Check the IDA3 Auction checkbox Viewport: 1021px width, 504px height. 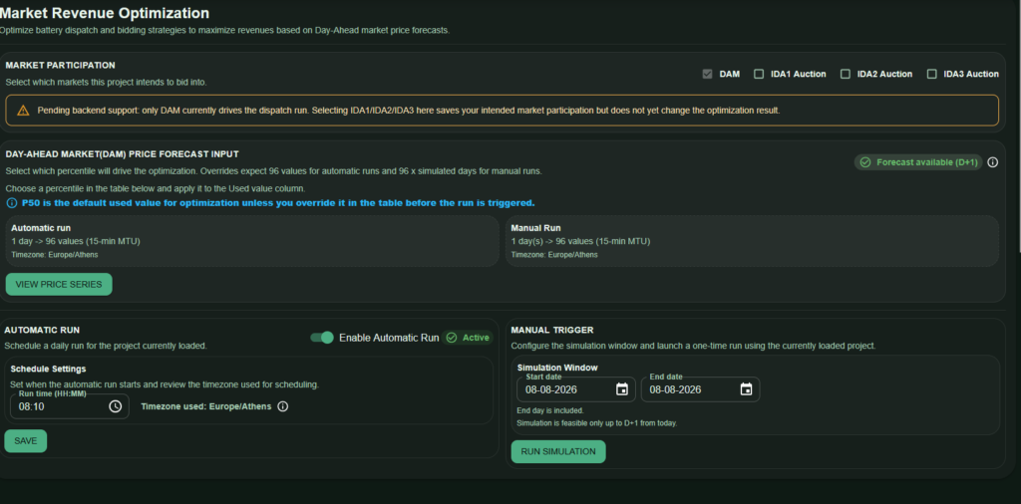pyautogui.click(x=932, y=74)
